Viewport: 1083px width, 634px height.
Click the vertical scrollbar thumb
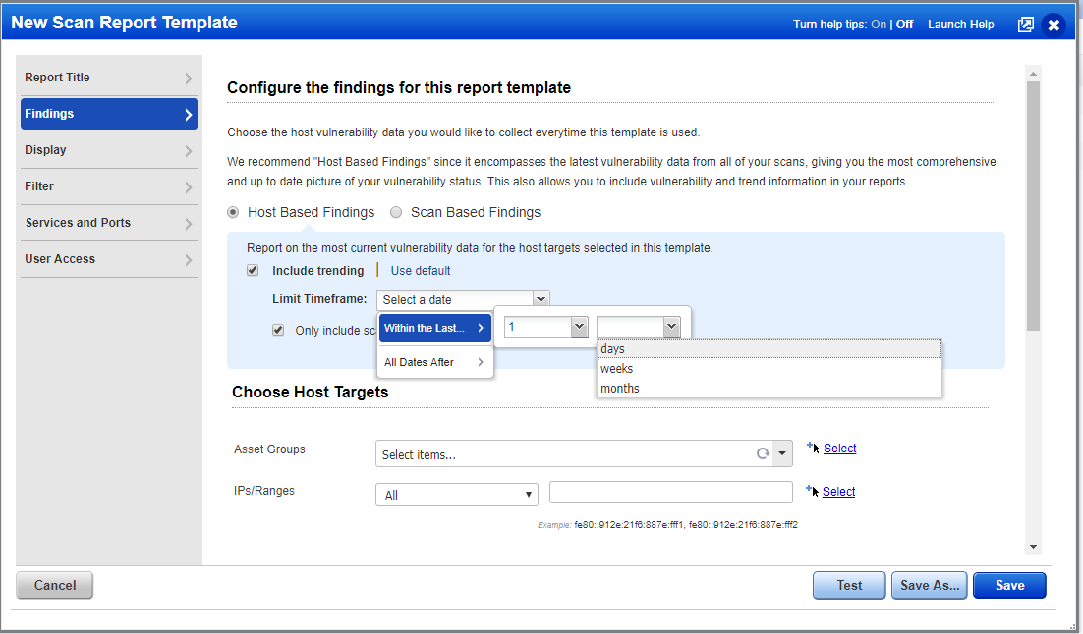1033,206
